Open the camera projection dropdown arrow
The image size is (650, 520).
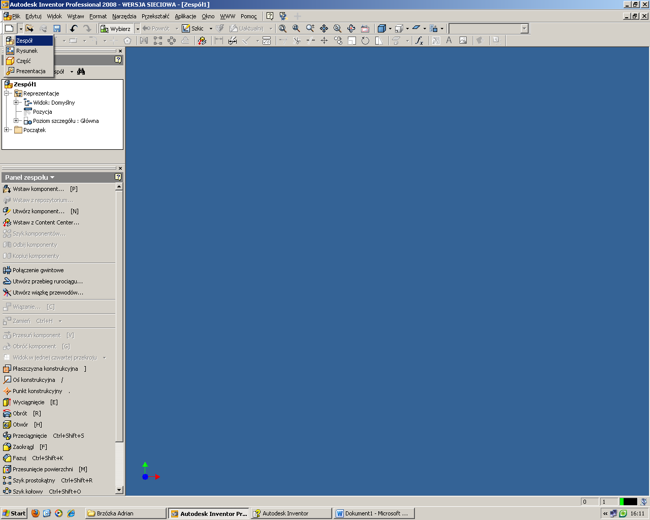click(x=407, y=28)
